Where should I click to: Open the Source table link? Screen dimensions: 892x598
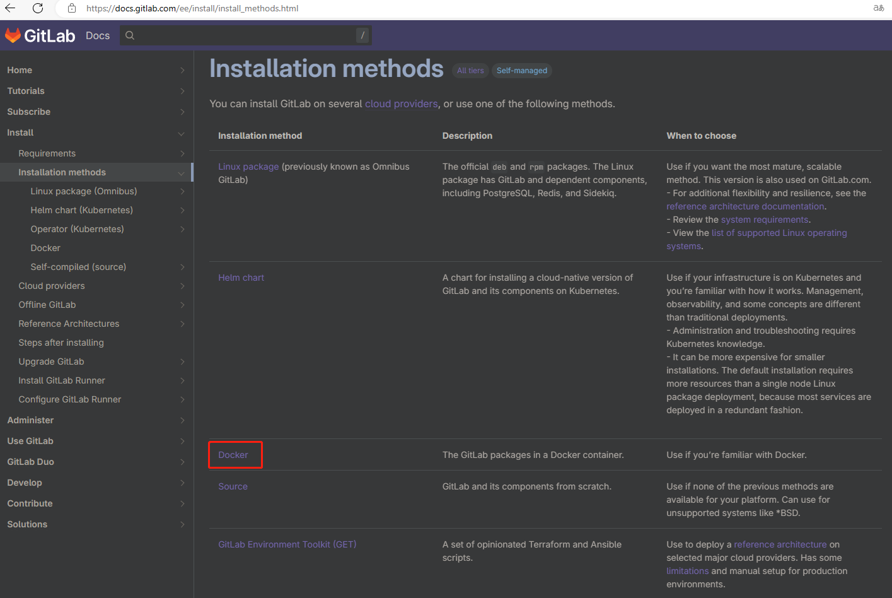[233, 486]
